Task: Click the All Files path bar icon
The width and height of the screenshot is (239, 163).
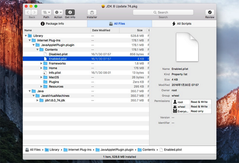Action: [x=27, y=150]
